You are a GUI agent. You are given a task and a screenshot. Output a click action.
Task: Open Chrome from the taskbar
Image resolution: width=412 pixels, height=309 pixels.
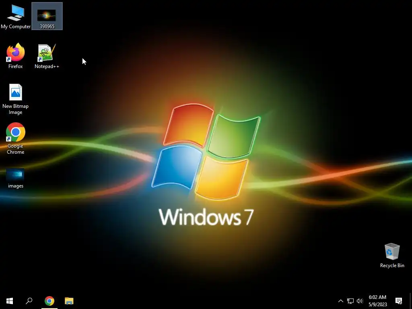pos(49,301)
